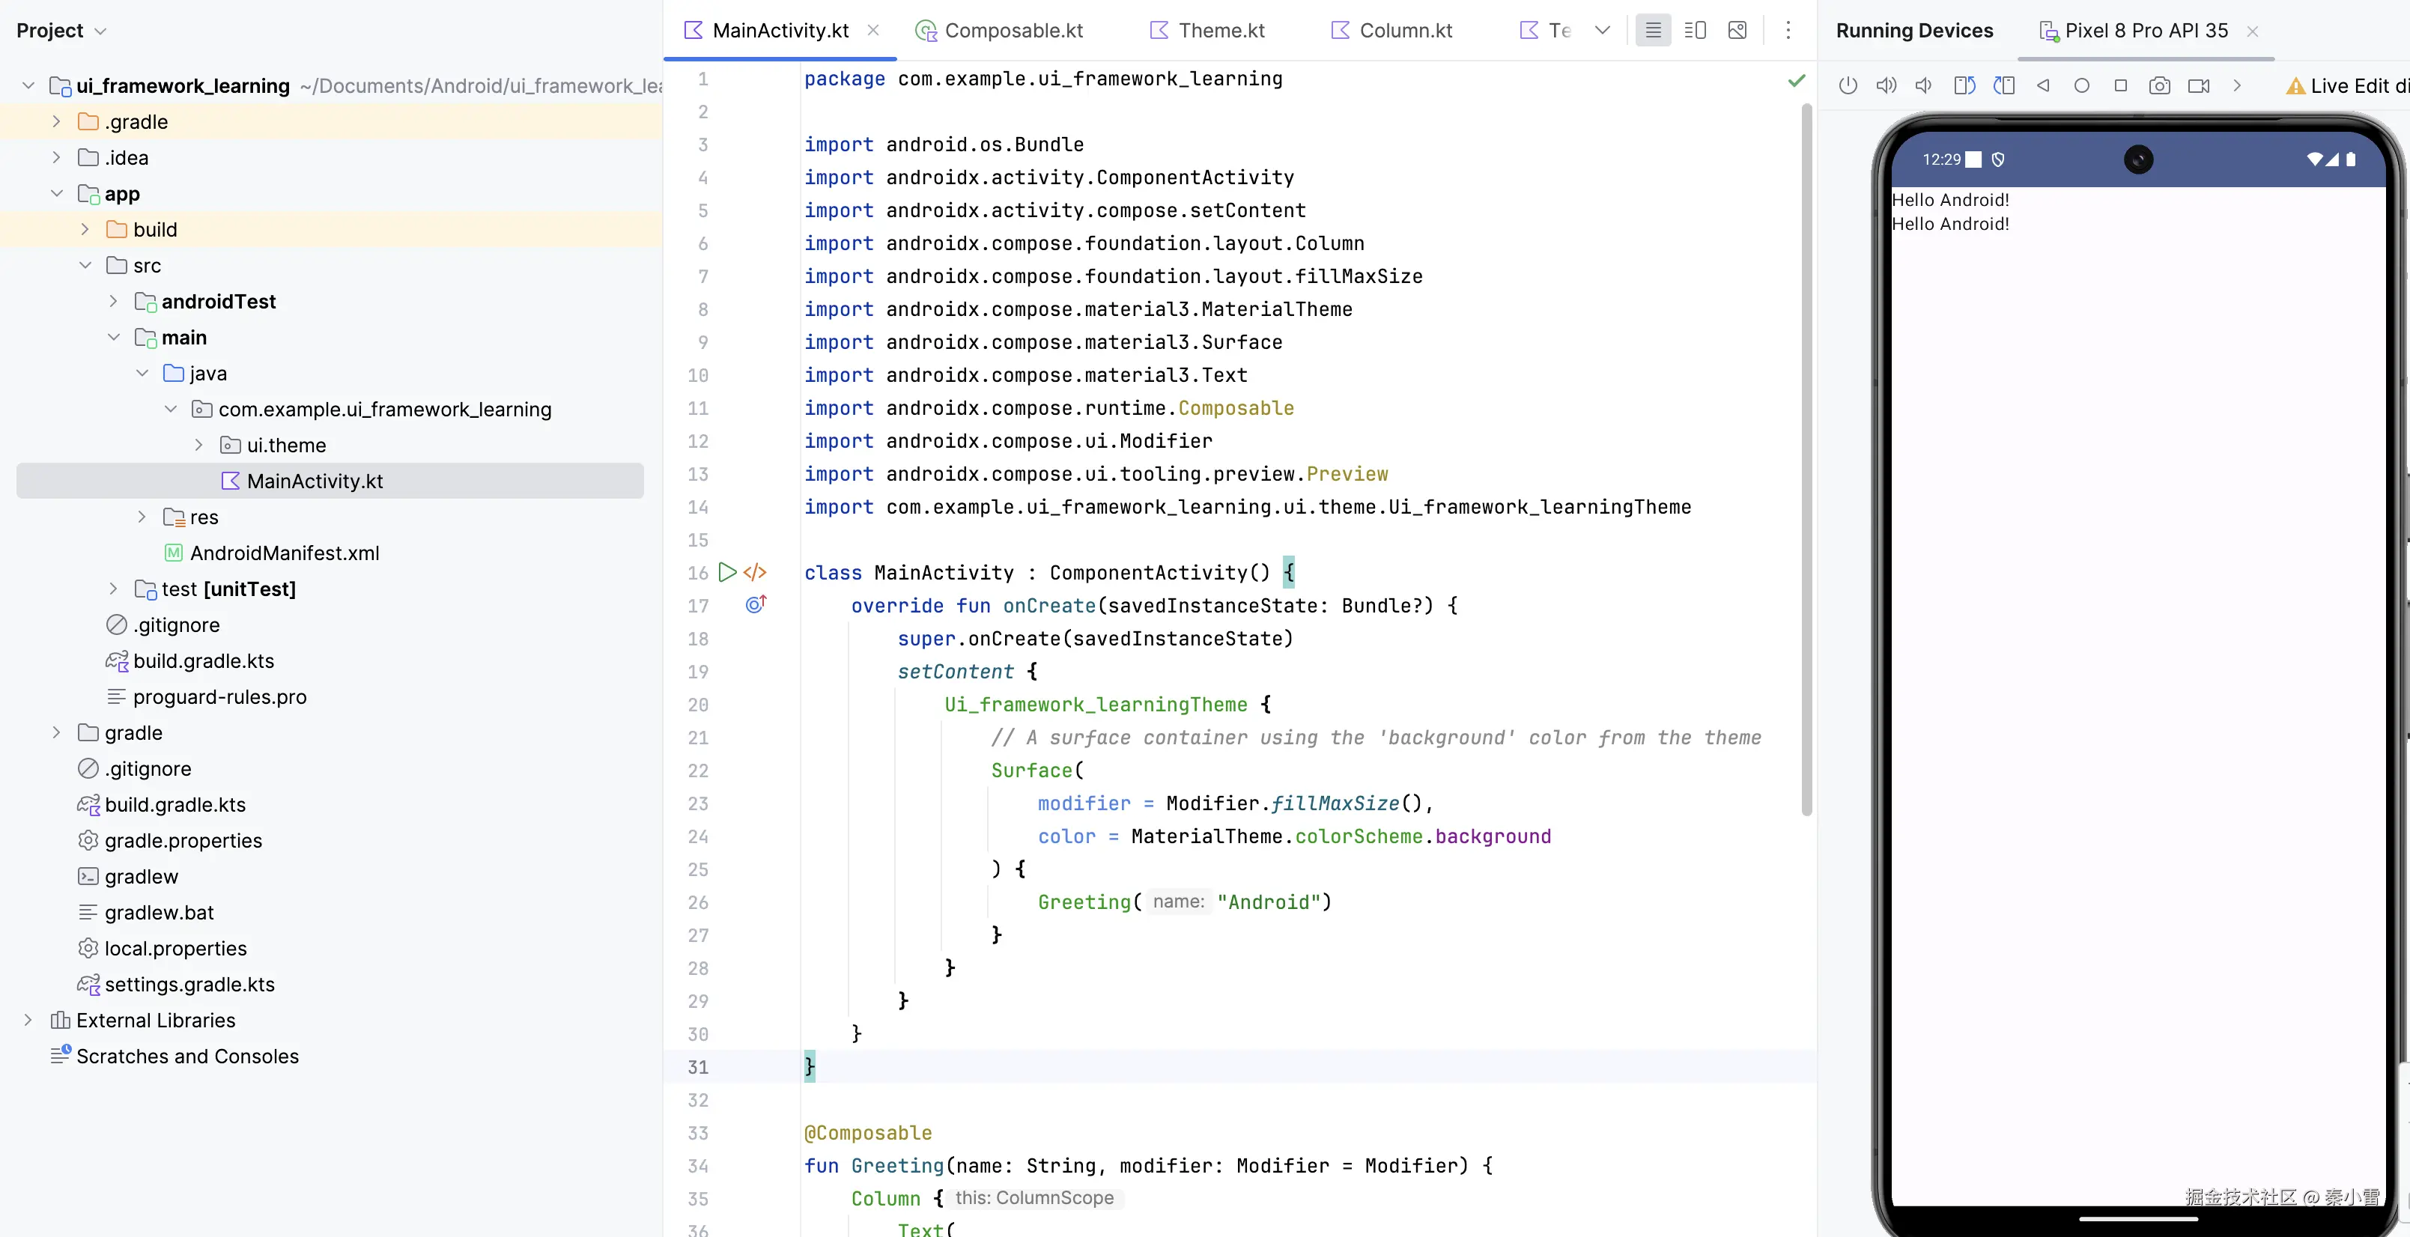
Task: Click the editor vertical scrollbar thumb
Action: point(1806,458)
